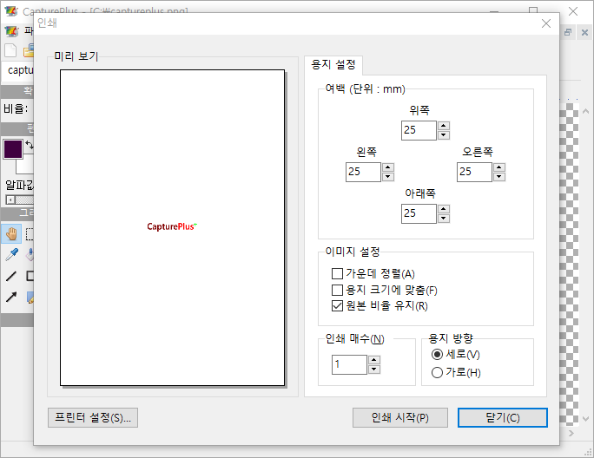Click the 왼쪽 margin input field
Screen dimensions: 594x458
point(363,172)
